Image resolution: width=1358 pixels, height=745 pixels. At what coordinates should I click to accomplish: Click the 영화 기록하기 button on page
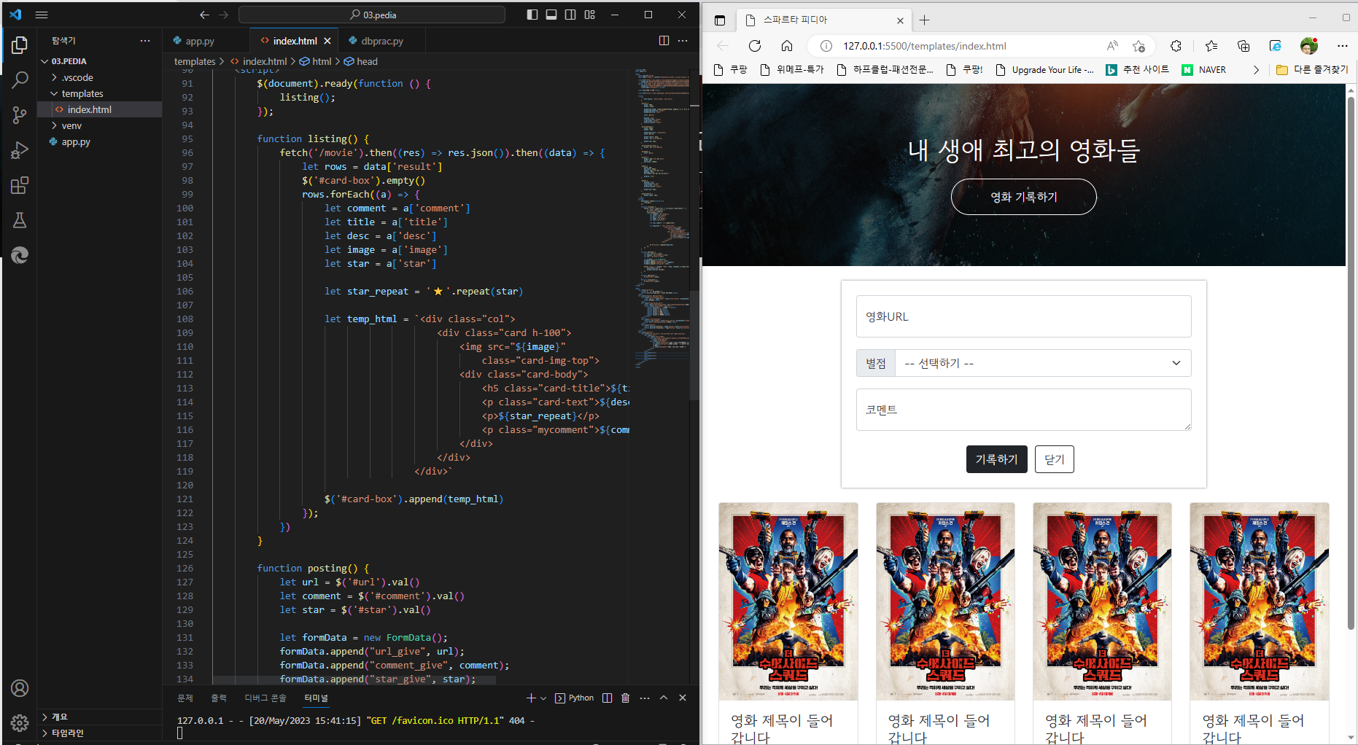click(1024, 197)
